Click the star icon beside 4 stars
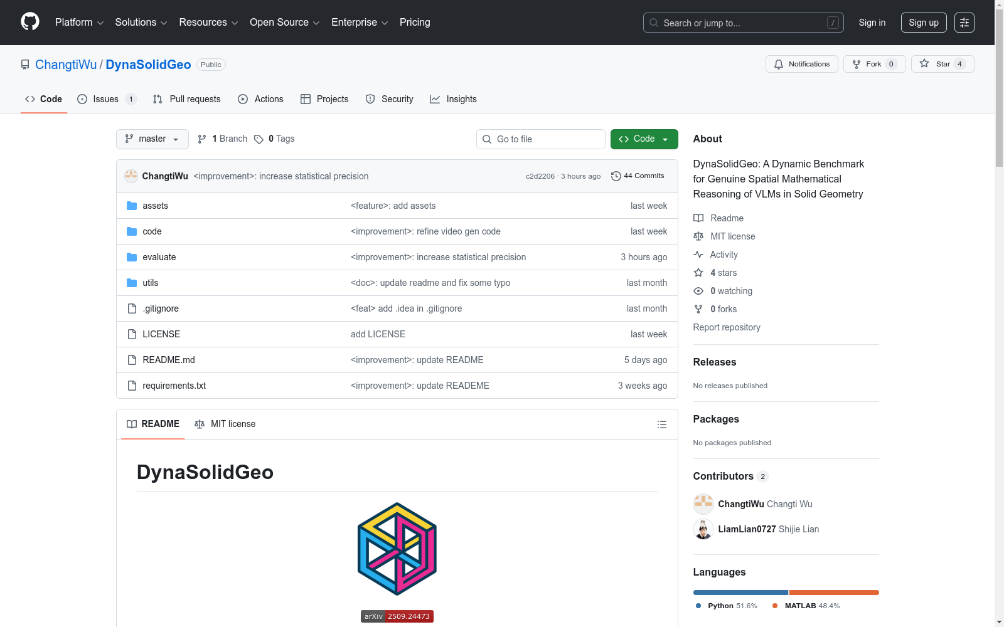The height and width of the screenshot is (627, 1004). (698, 273)
